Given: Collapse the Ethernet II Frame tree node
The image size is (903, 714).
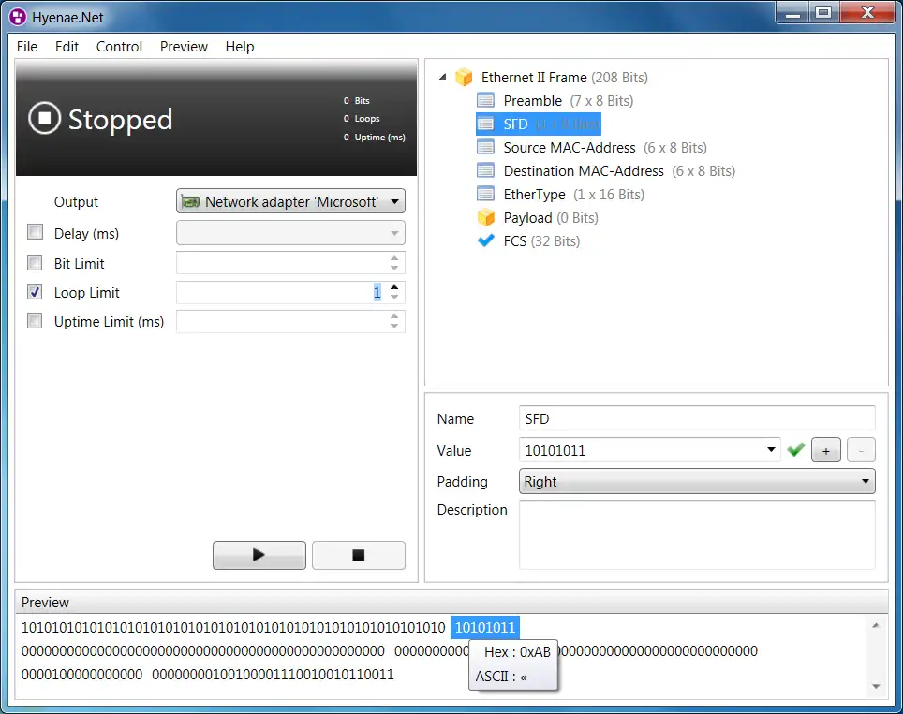Looking at the screenshot, I should (442, 77).
